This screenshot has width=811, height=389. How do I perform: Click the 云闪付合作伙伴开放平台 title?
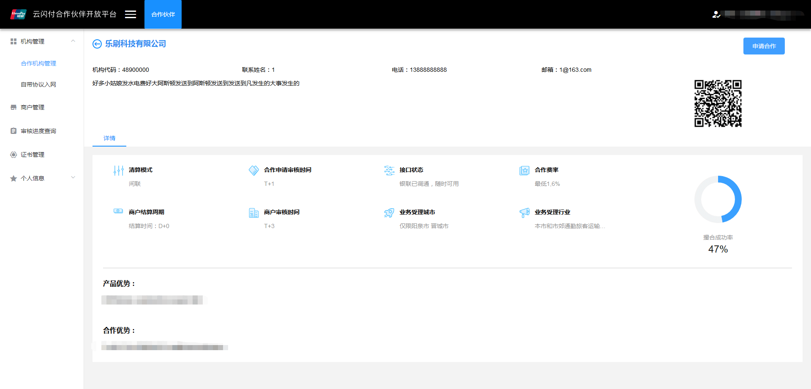[x=75, y=14]
